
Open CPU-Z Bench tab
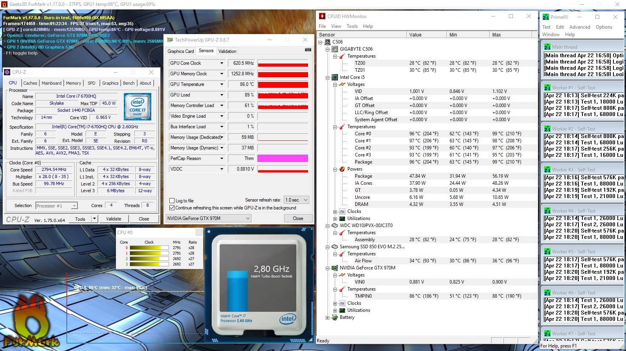coord(129,83)
